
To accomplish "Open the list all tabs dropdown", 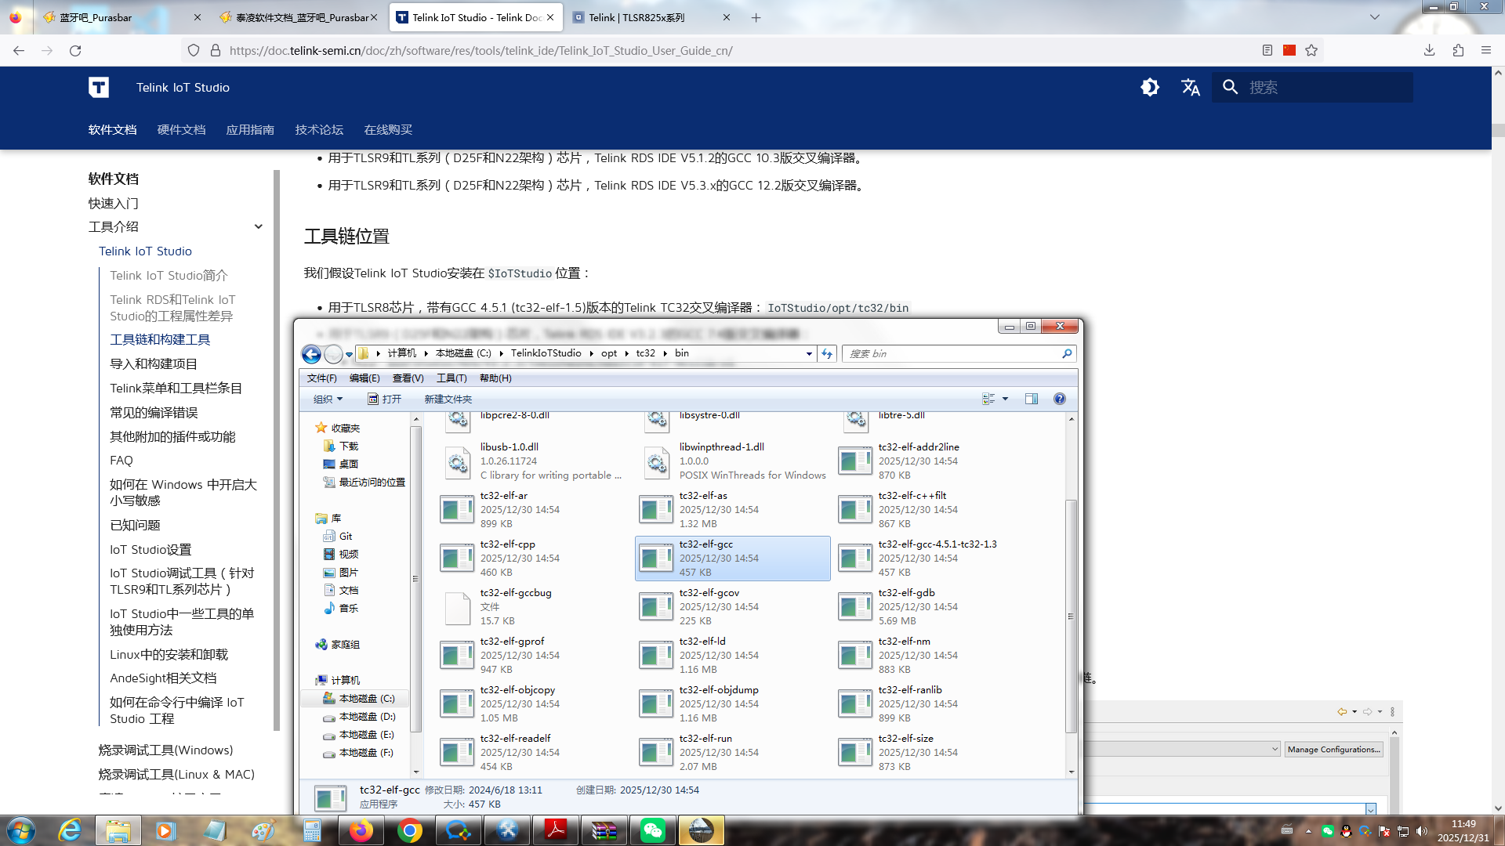I will coord(1374,17).
